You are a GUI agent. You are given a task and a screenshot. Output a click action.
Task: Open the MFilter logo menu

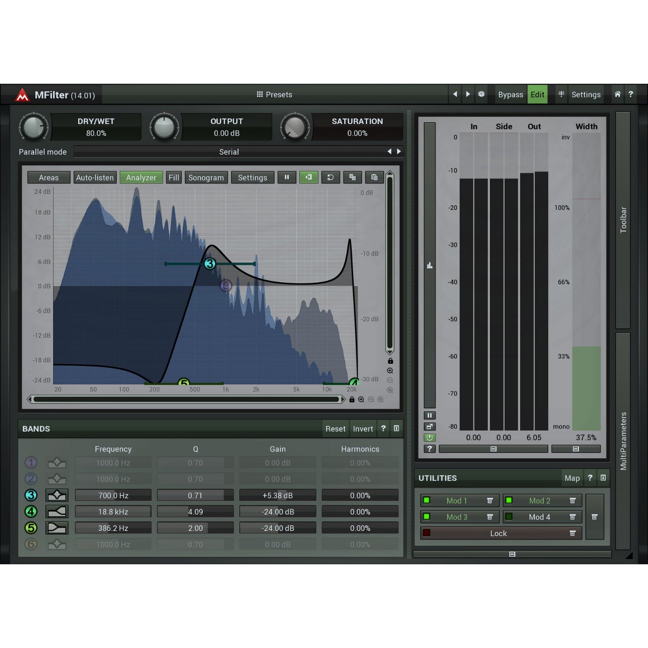point(22,95)
